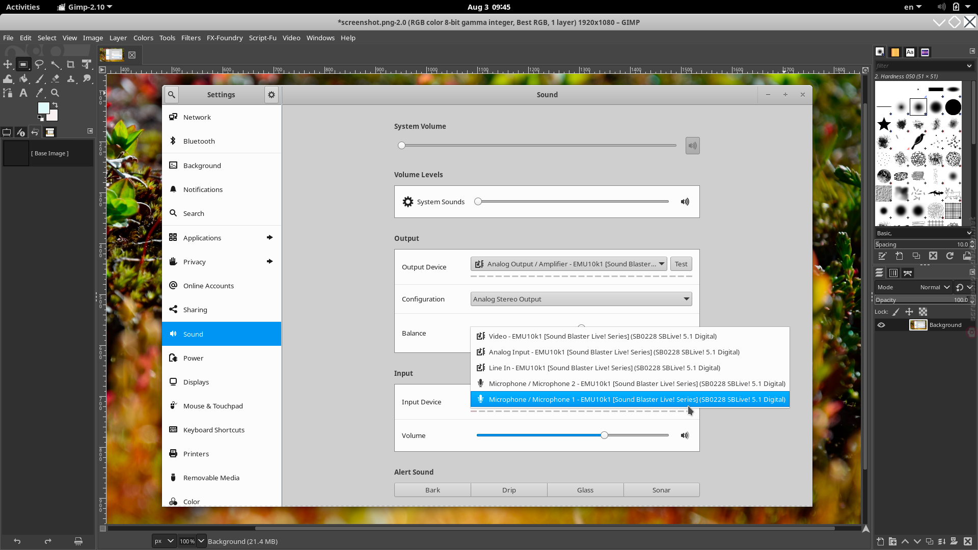Screen dimensions: 978x550
Task: Open brush filter dropdown arrow
Action: tap(969, 66)
